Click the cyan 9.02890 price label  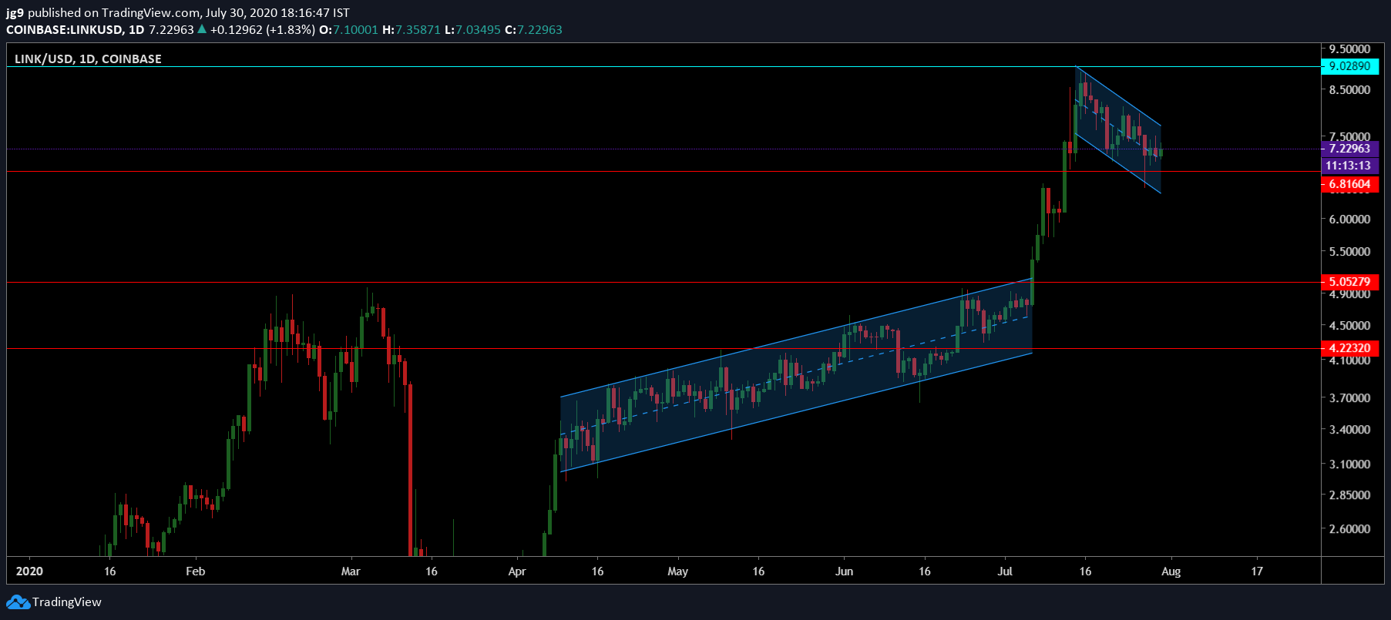tap(1349, 66)
